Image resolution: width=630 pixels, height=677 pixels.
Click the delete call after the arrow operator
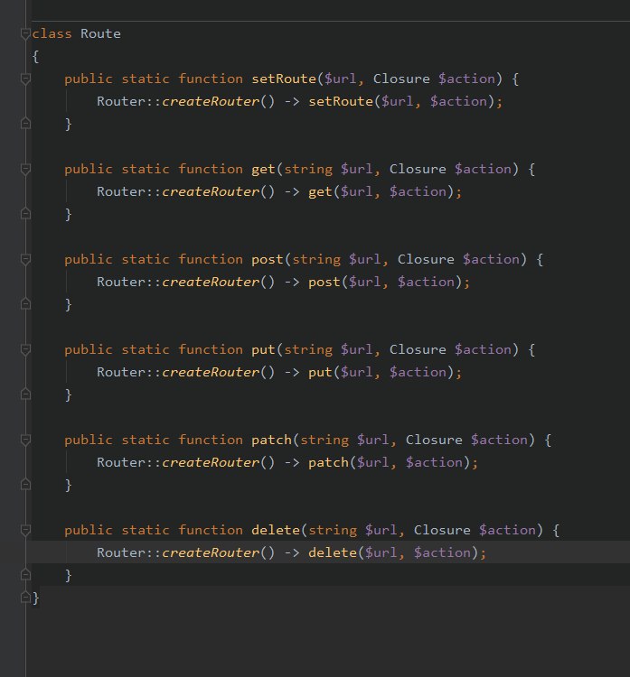[x=333, y=552]
